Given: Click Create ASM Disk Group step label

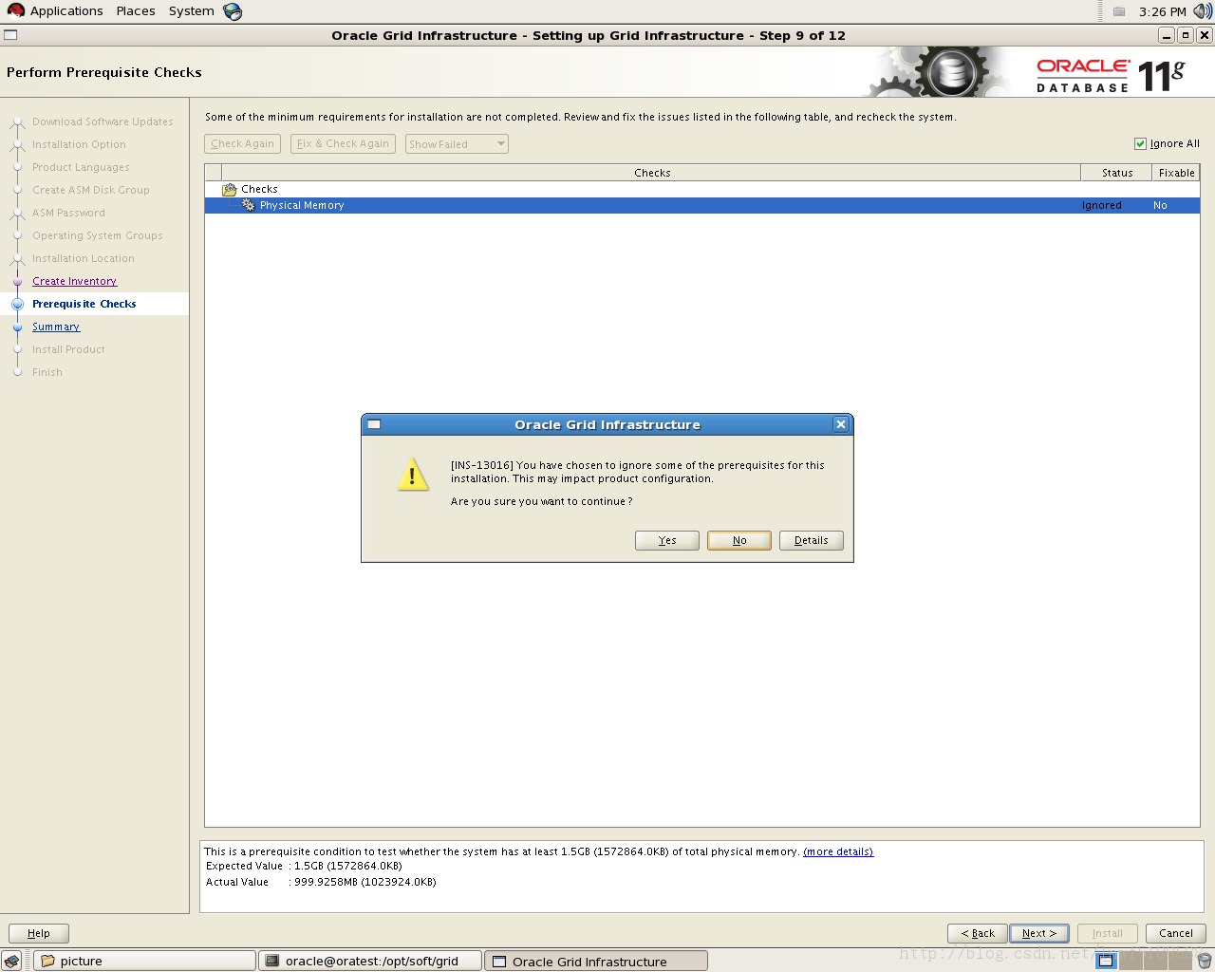Looking at the screenshot, I should pyautogui.click(x=91, y=190).
